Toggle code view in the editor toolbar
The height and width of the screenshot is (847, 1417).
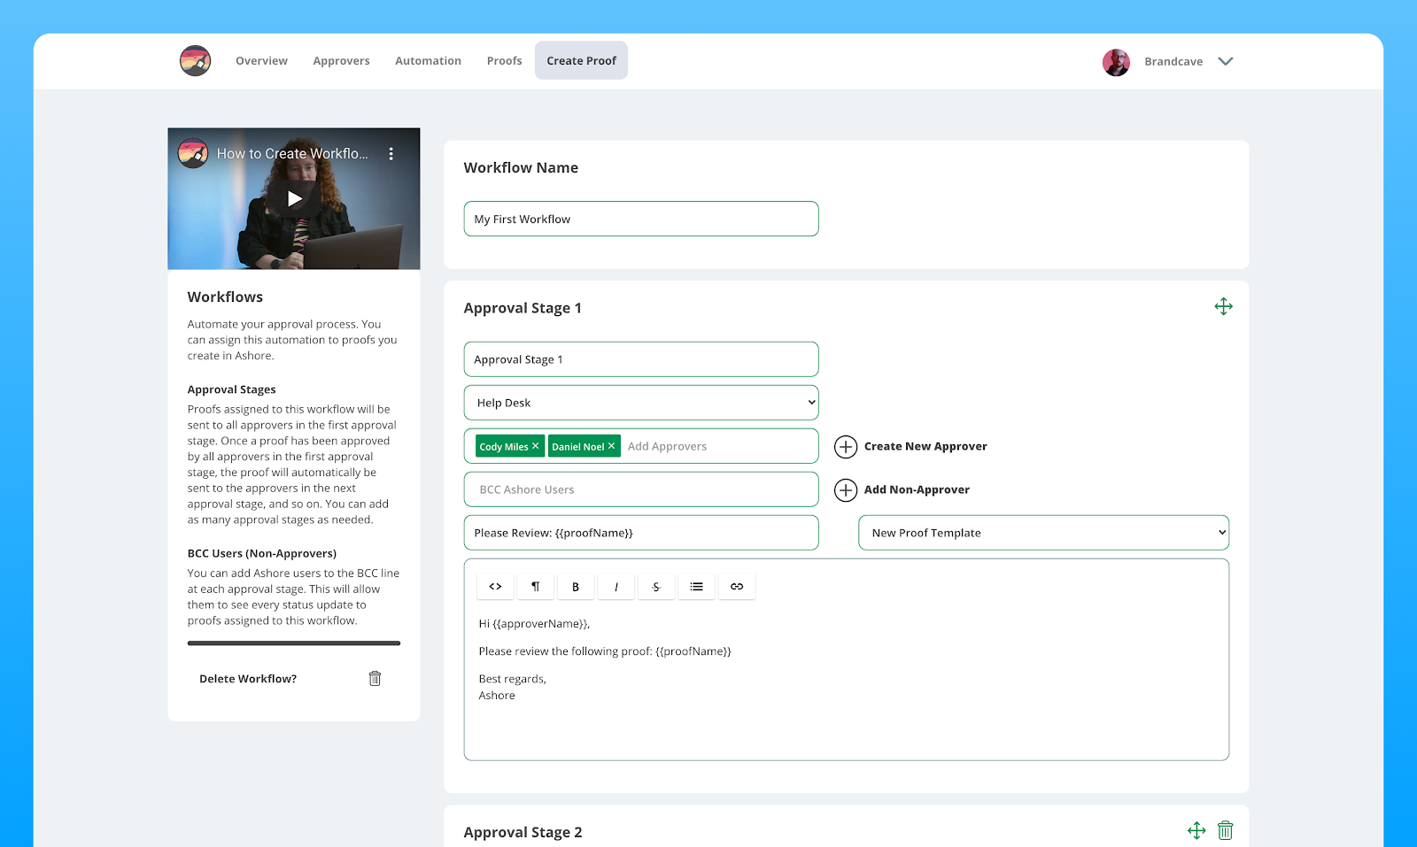496,586
